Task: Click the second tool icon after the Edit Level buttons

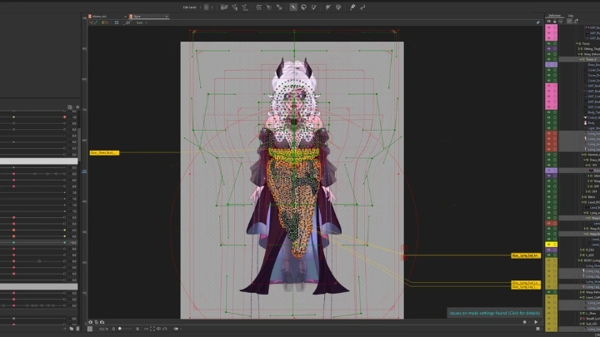Action: pos(234,7)
